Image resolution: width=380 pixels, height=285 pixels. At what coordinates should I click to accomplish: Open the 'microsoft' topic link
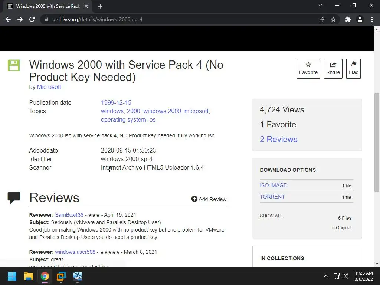[x=196, y=111]
